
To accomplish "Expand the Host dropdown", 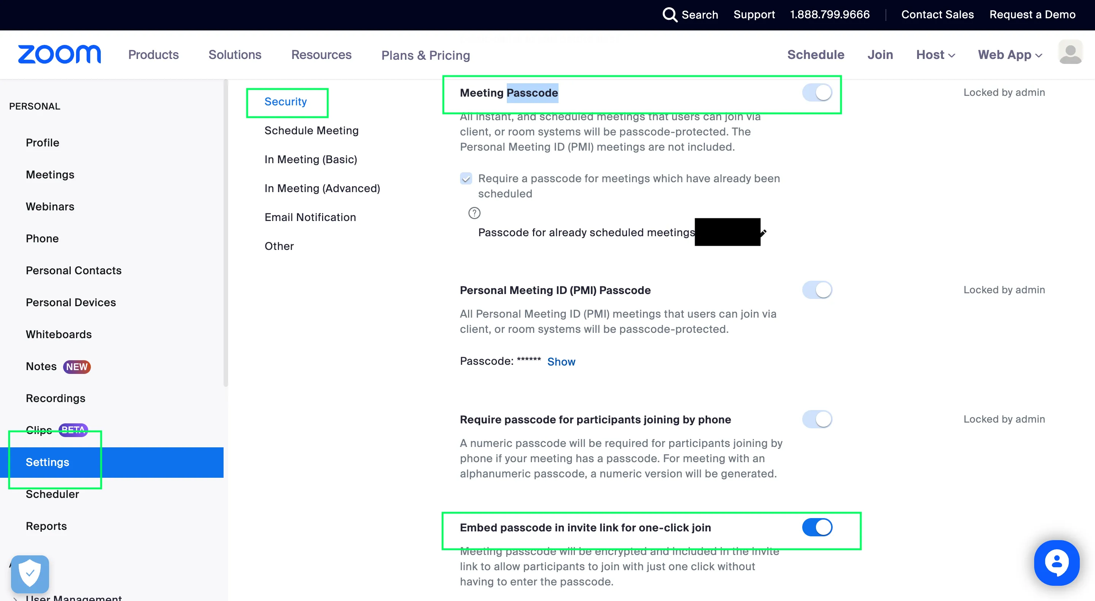I will pyautogui.click(x=935, y=55).
